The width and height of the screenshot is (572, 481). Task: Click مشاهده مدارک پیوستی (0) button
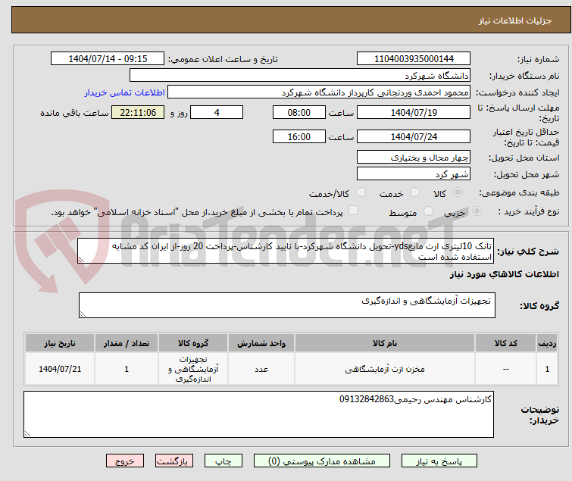[322, 461]
